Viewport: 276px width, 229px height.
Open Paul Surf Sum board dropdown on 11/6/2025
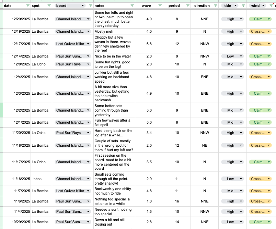pyautogui.click(x=88, y=201)
